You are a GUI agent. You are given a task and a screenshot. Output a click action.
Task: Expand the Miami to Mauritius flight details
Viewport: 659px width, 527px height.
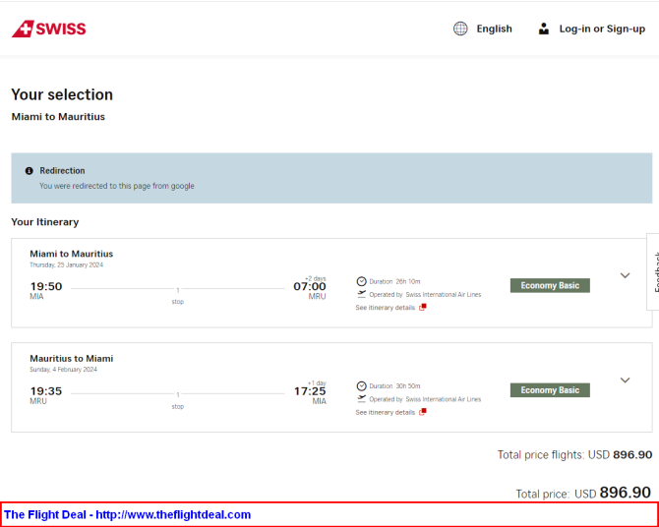(625, 275)
